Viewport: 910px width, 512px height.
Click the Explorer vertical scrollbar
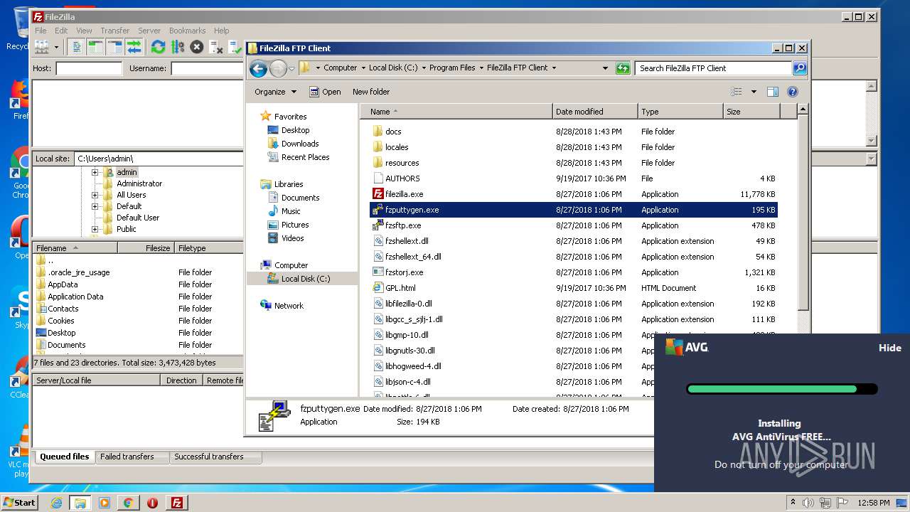tap(803, 213)
